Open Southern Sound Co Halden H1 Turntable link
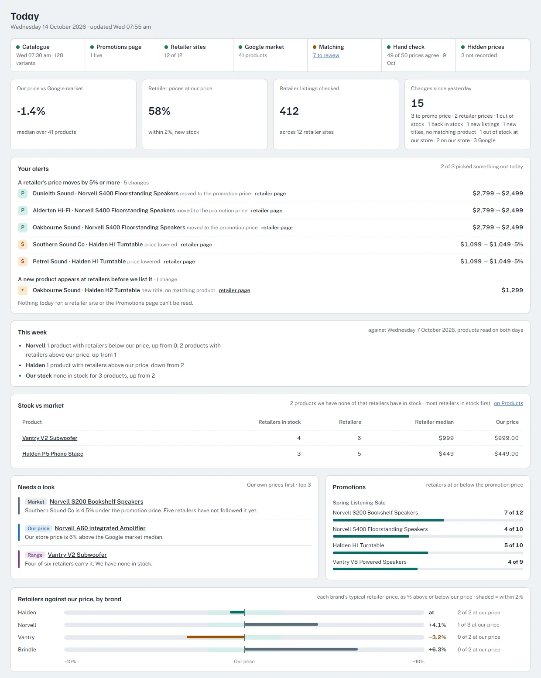Viewport: 541px width, 678px height. point(88,245)
